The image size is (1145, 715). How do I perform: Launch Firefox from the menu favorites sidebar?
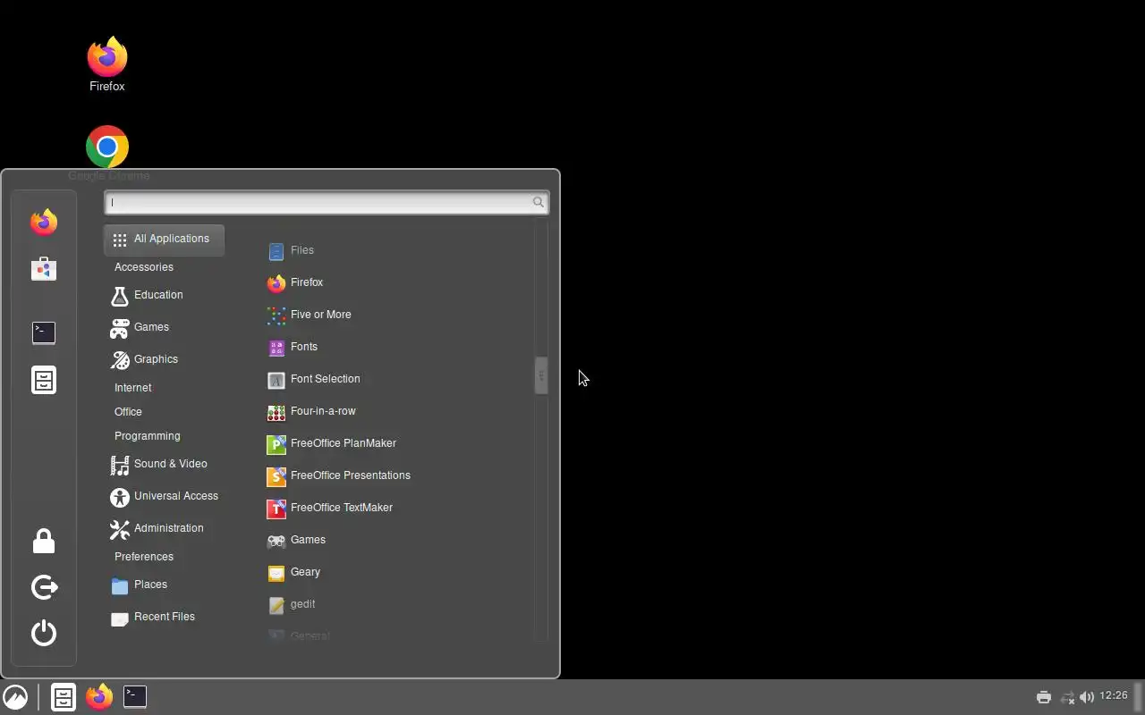coord(44,222)
